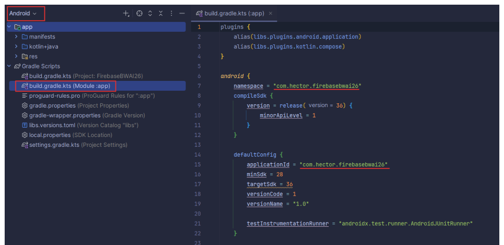Expand the res folder
The image size is (504, 245).
point(16,57)
